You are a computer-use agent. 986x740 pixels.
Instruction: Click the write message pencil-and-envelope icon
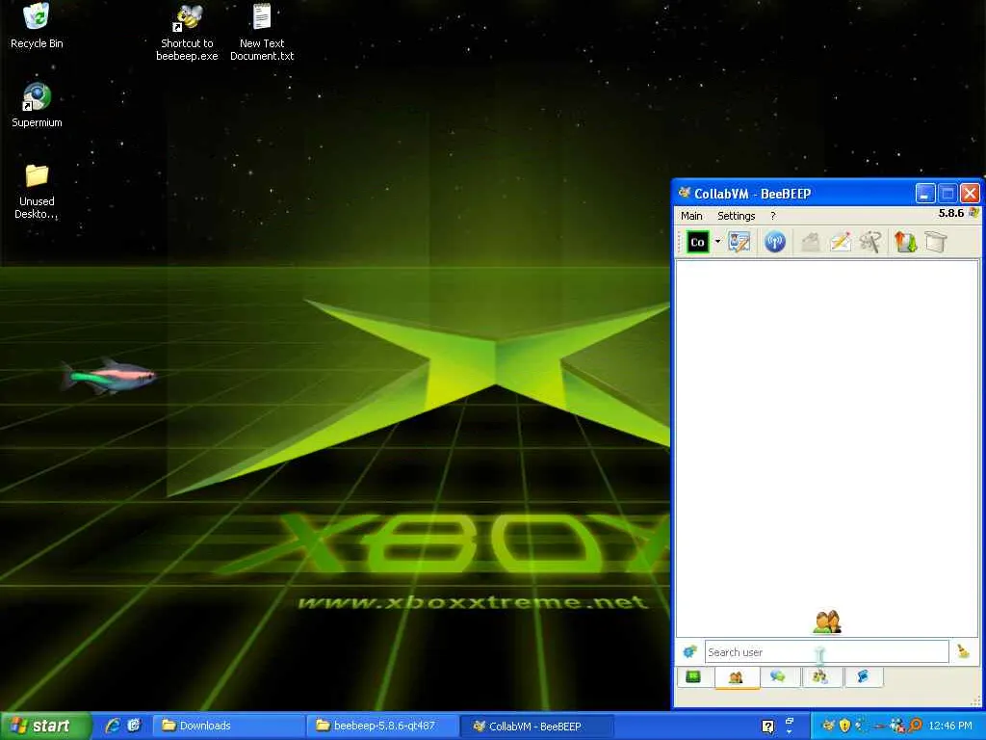[840, 242]
